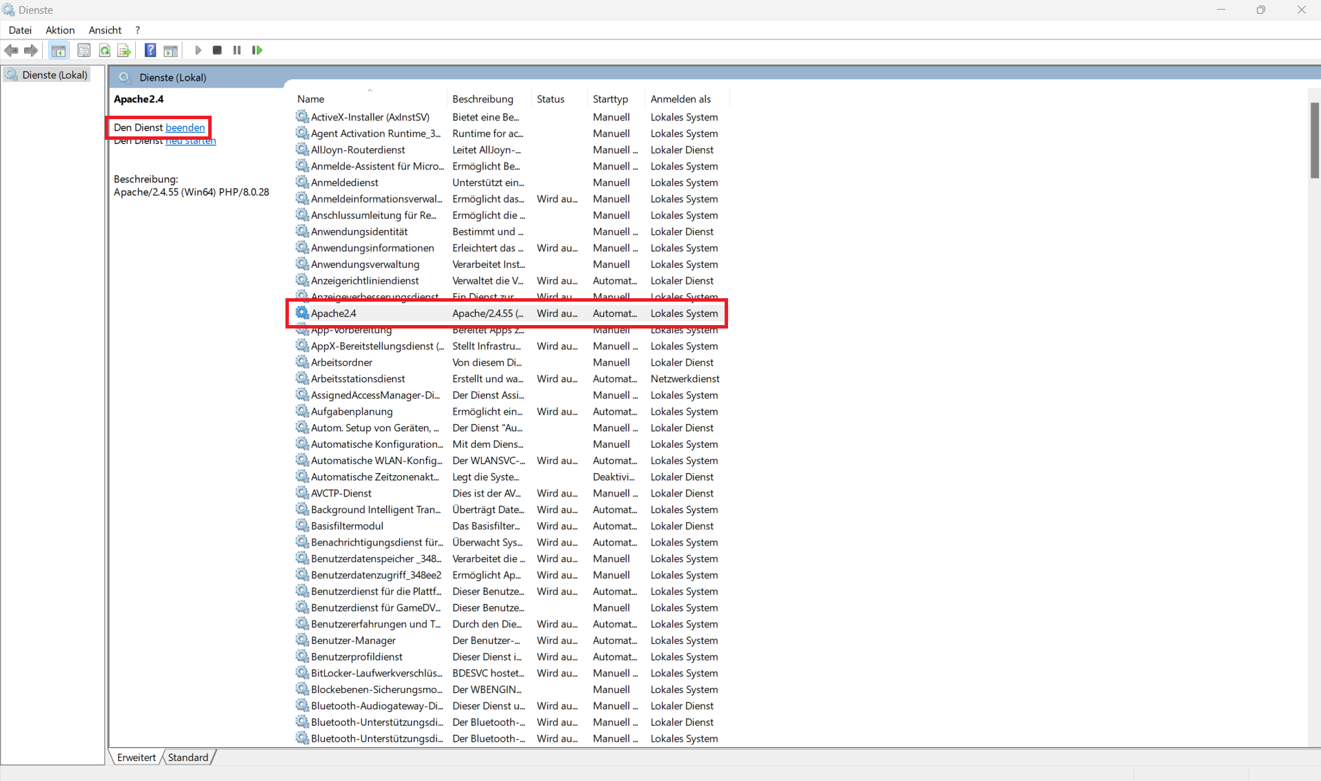Switch to the Standard tab
This screenshot has width=1321, height=781.
[188, 757]
